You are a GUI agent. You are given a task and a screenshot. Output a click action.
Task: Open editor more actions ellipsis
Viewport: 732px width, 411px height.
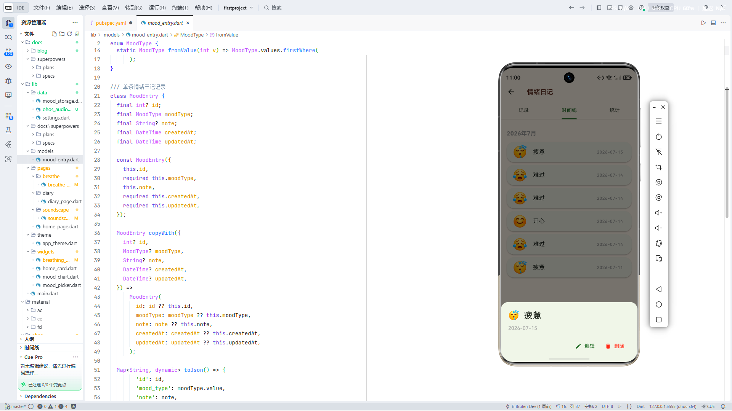click(x=723, y=23)
